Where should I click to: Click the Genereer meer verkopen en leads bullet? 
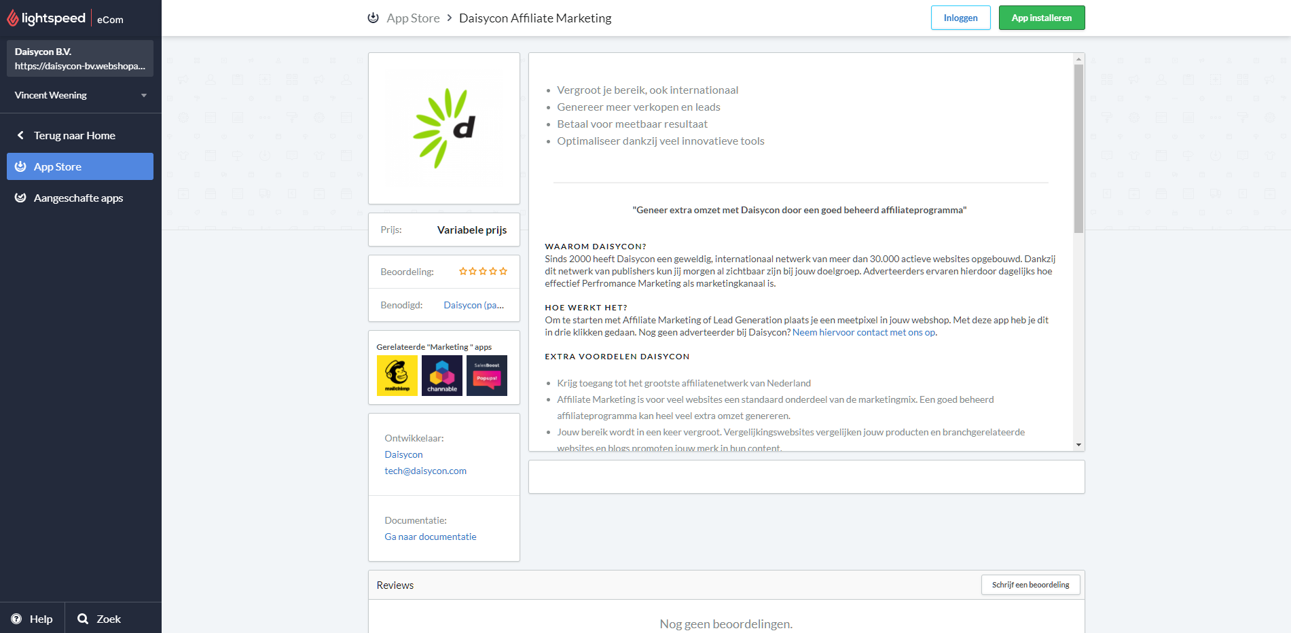pos(638,107)
